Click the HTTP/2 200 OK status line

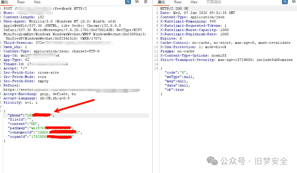pos(174,9)
